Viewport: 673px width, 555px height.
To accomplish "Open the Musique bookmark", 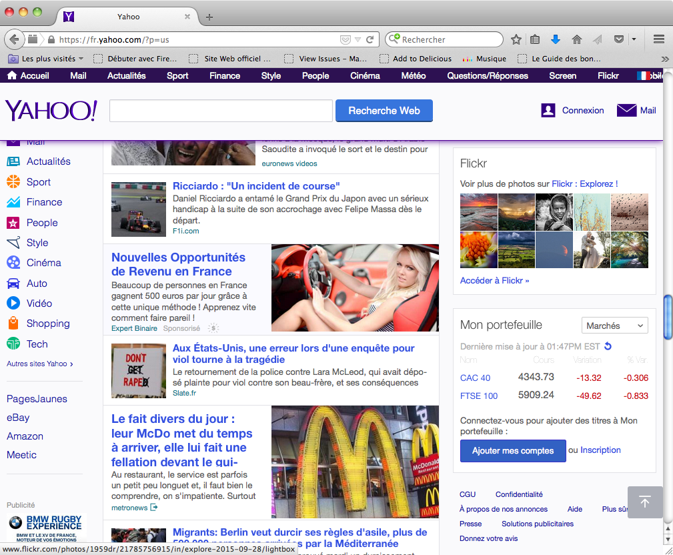I will (485, 59).
